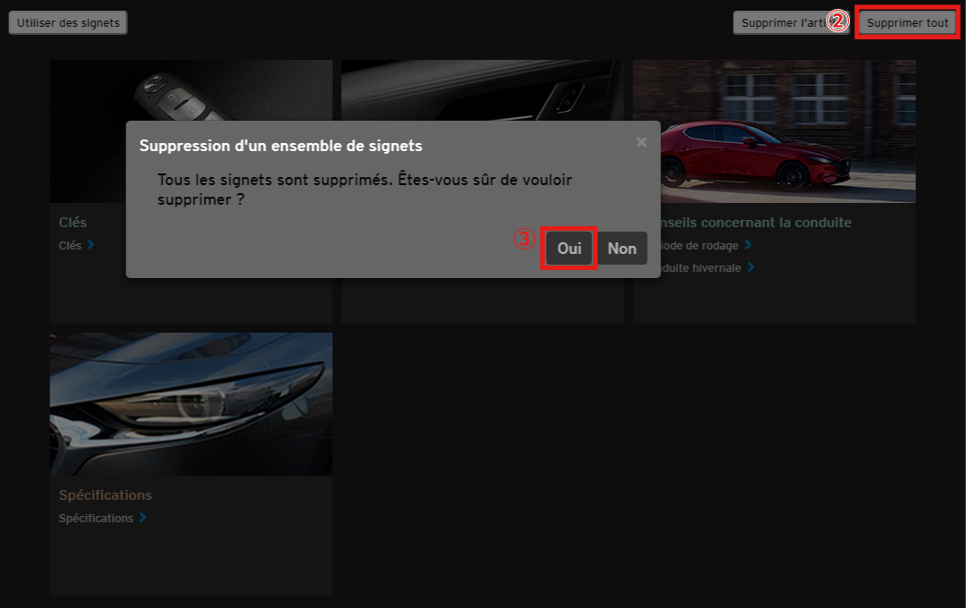Click the chevron beside Conduite hivernale

[750, 267]
